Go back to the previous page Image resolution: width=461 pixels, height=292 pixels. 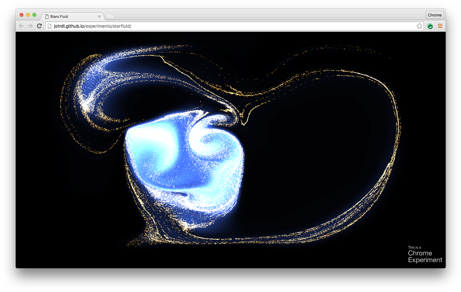point(21,26)
